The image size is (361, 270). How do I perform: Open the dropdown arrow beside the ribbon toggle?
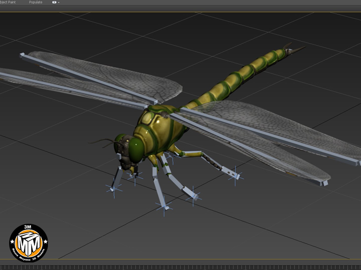coord(59,2)
